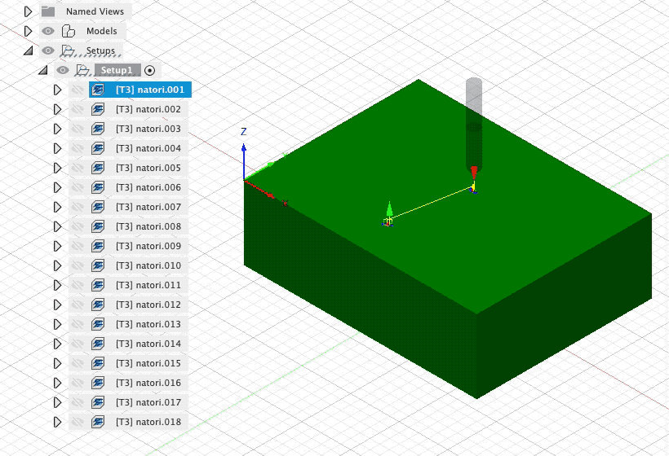
Task: Click the natori.016 toolpath operation icon
Action: [98, 383]
